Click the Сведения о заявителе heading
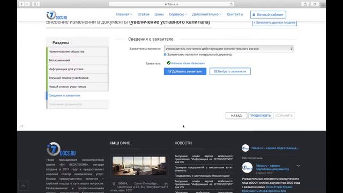 coord(151,39)
